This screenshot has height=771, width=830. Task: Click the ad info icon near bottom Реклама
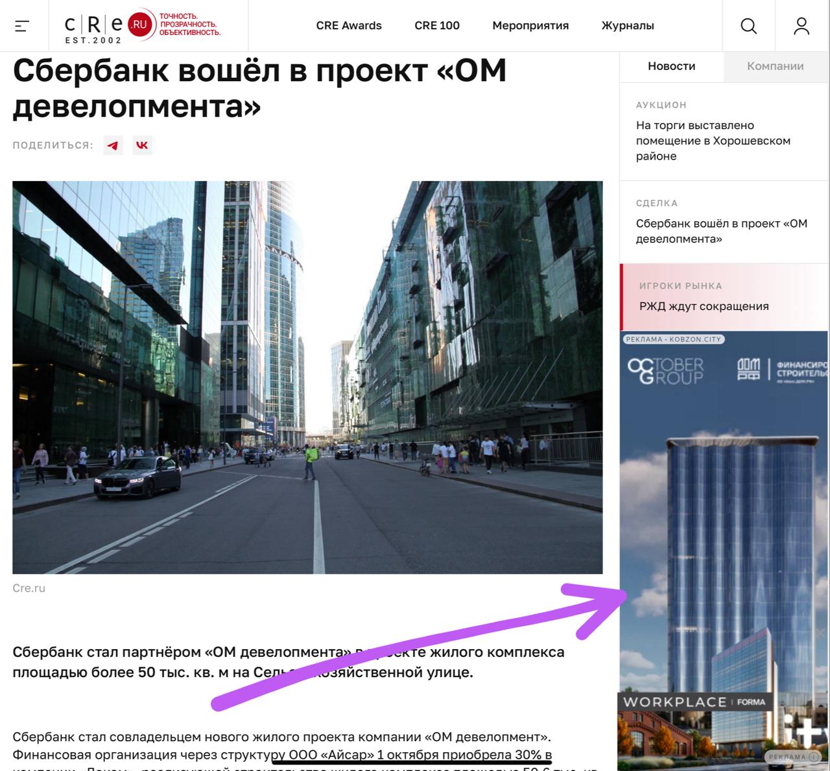pos(813,757)
